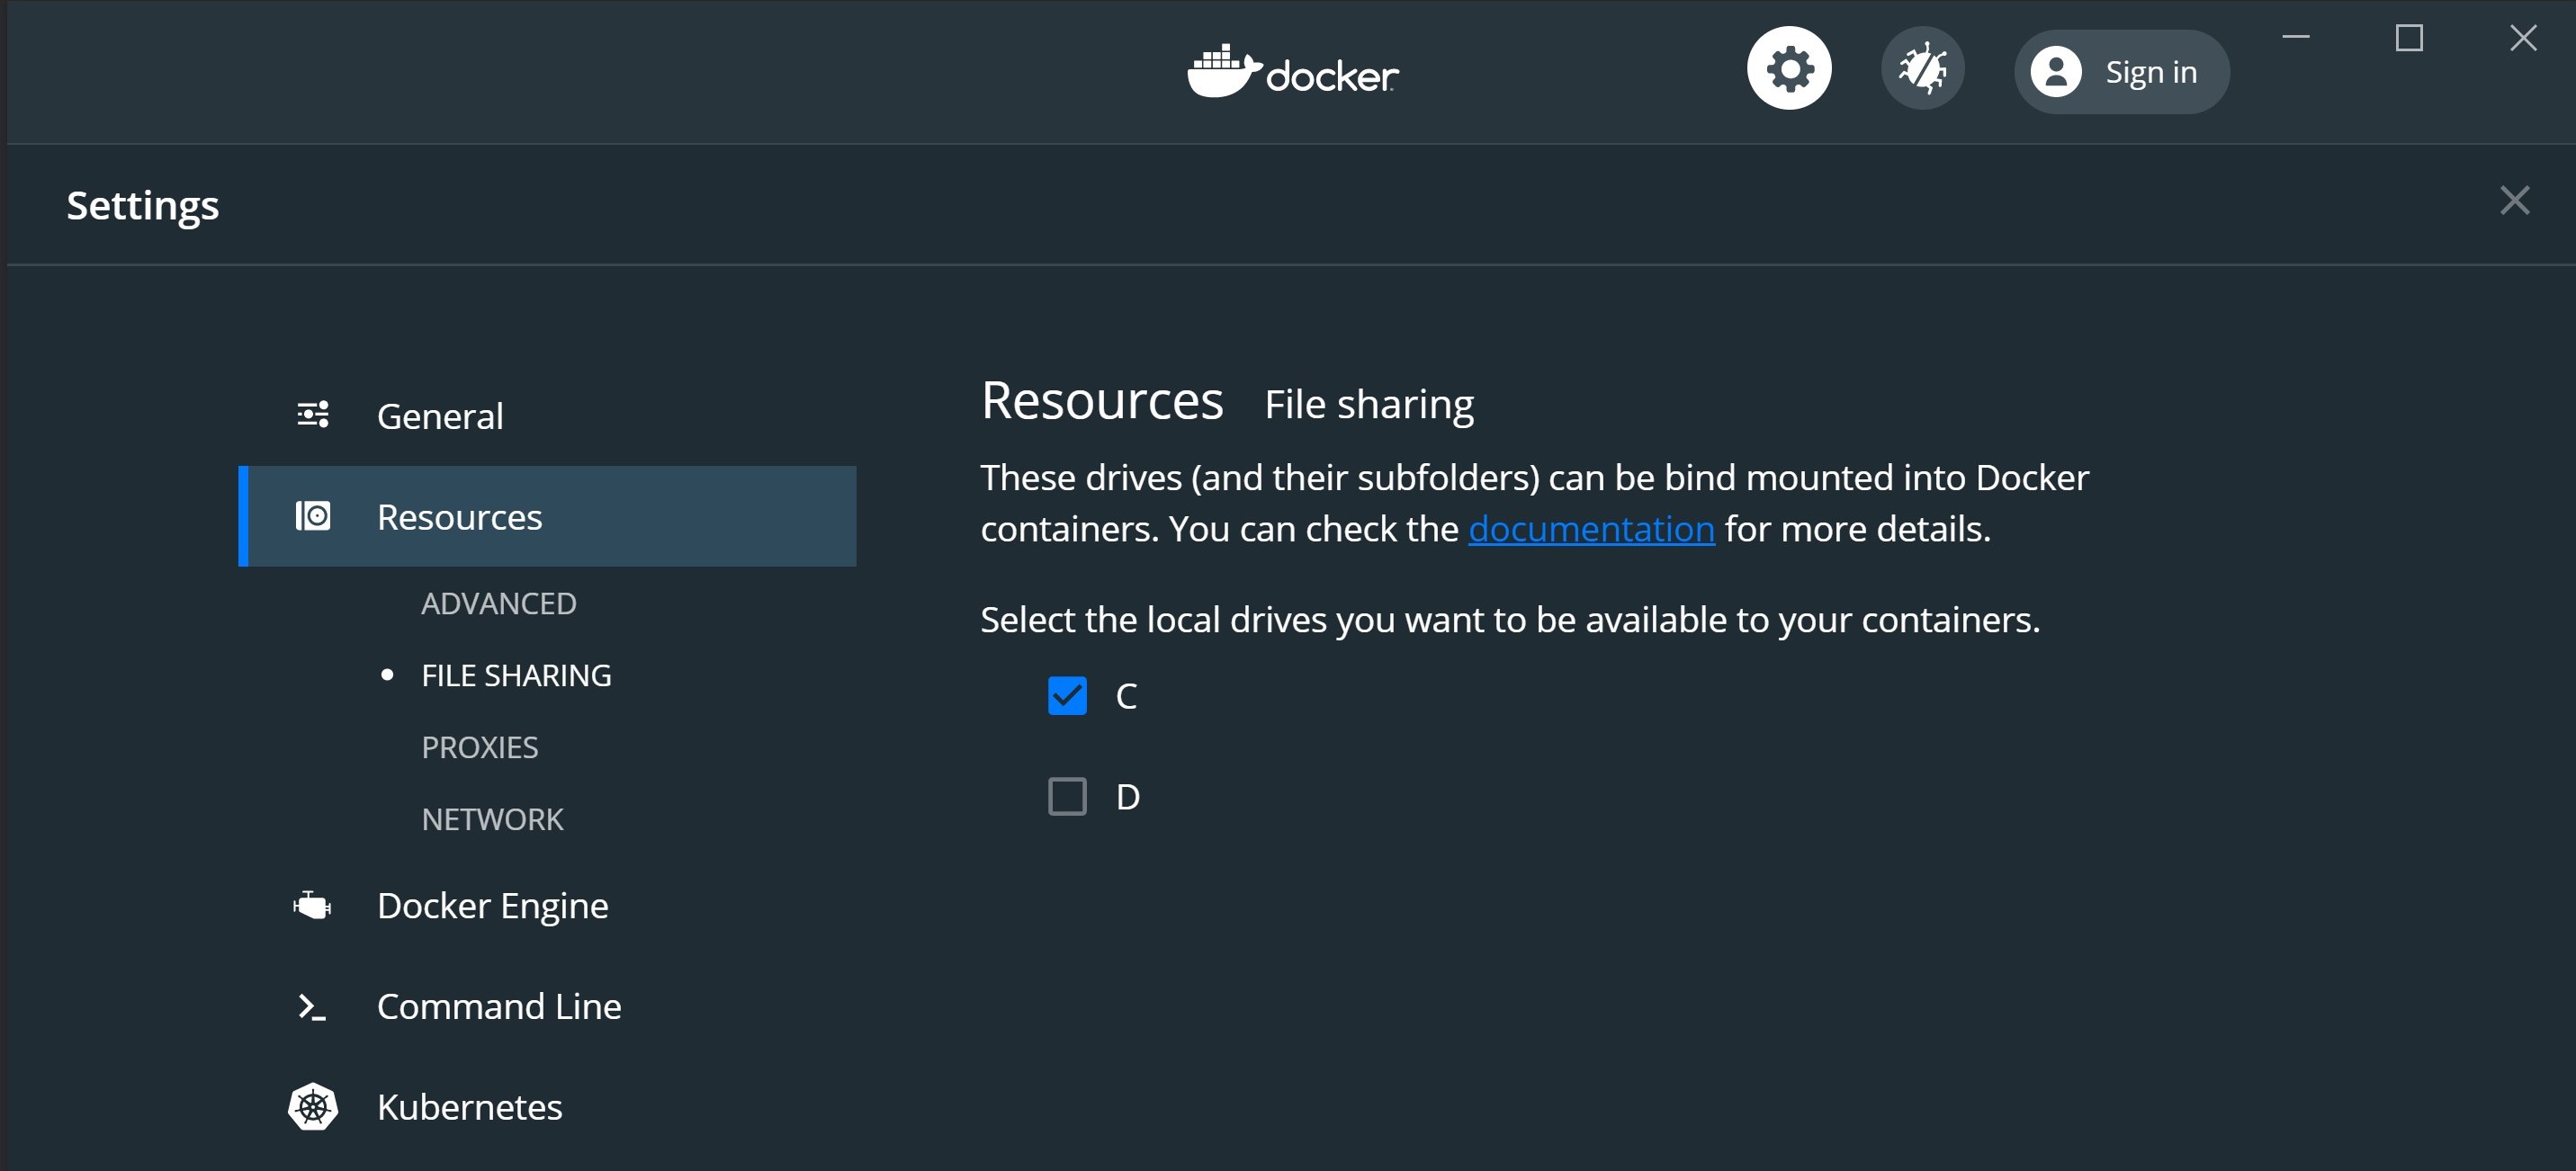Click the Command Line prompt icon
Viewport: 2576px width, 1171px height.
coord(312,1007)
